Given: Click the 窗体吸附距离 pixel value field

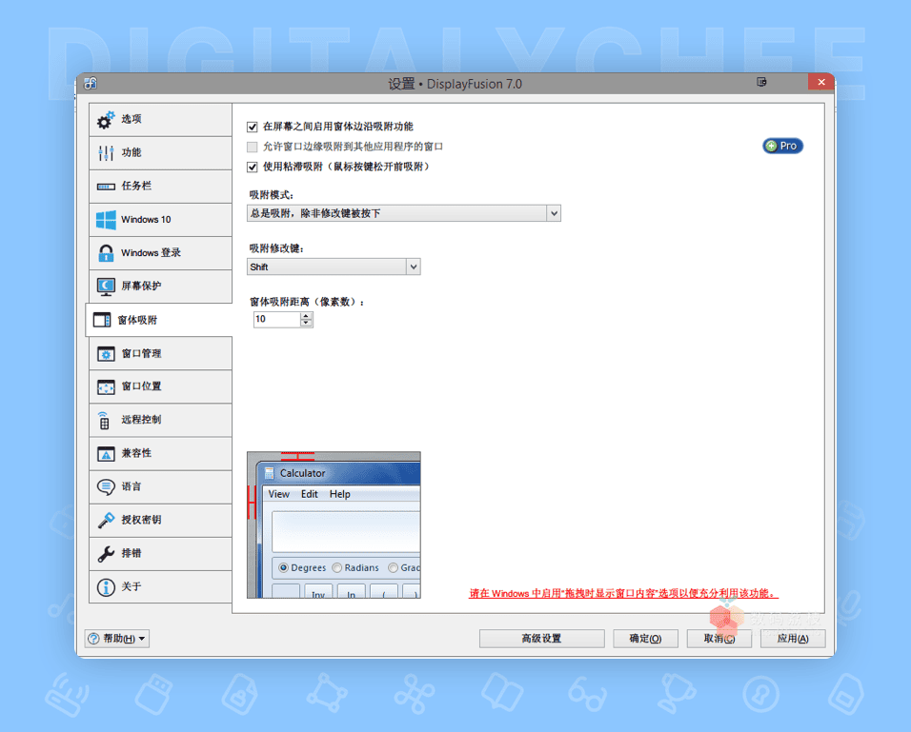Looking at the screenshot, I should pyautogui.click(x=276, y=319).
